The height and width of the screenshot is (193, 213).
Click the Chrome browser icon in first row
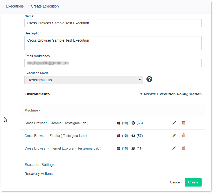(x=133, y=123)
